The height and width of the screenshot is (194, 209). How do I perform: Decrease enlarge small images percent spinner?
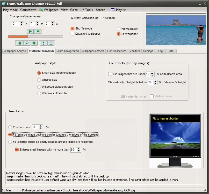(x=79, y=151)
